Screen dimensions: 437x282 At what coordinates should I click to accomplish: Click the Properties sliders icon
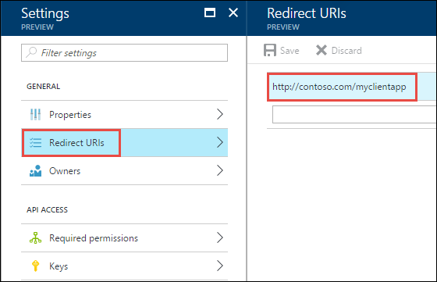pyautogui.click(x=35, y=114)
